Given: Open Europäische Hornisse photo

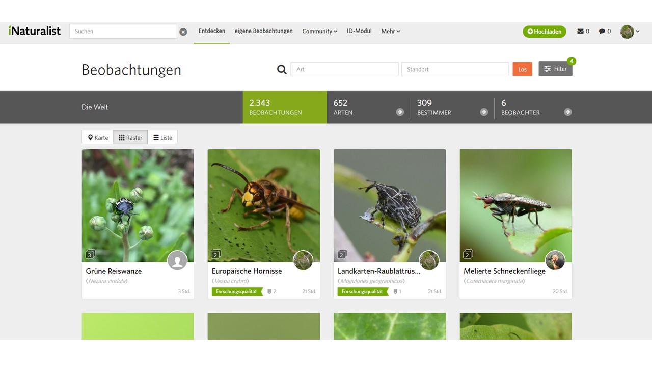Looking at the screenshot, I should [264, 205].
